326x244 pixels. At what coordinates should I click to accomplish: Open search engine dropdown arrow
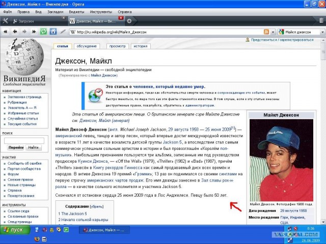322,32
